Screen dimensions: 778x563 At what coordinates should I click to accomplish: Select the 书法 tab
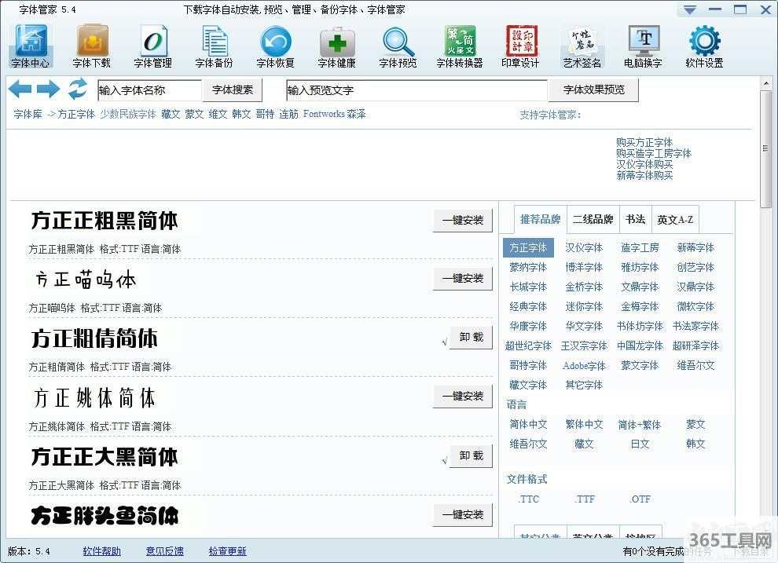[635, 219]
